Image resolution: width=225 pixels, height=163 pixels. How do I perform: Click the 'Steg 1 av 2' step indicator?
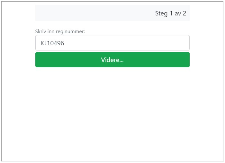coord(171,14)
